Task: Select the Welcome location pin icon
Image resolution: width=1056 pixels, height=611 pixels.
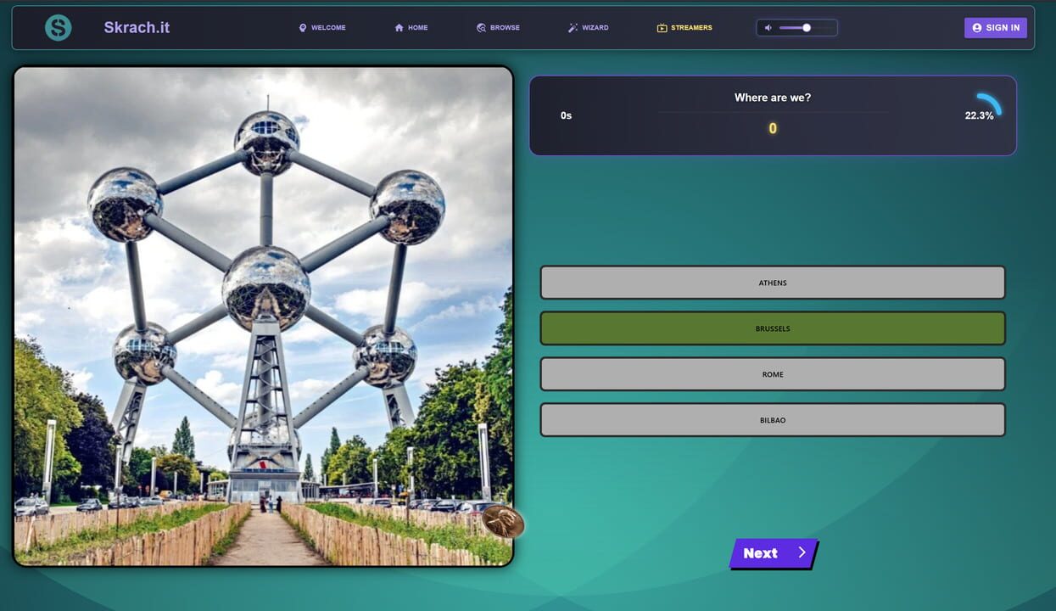Action: (x=303, y=27)
